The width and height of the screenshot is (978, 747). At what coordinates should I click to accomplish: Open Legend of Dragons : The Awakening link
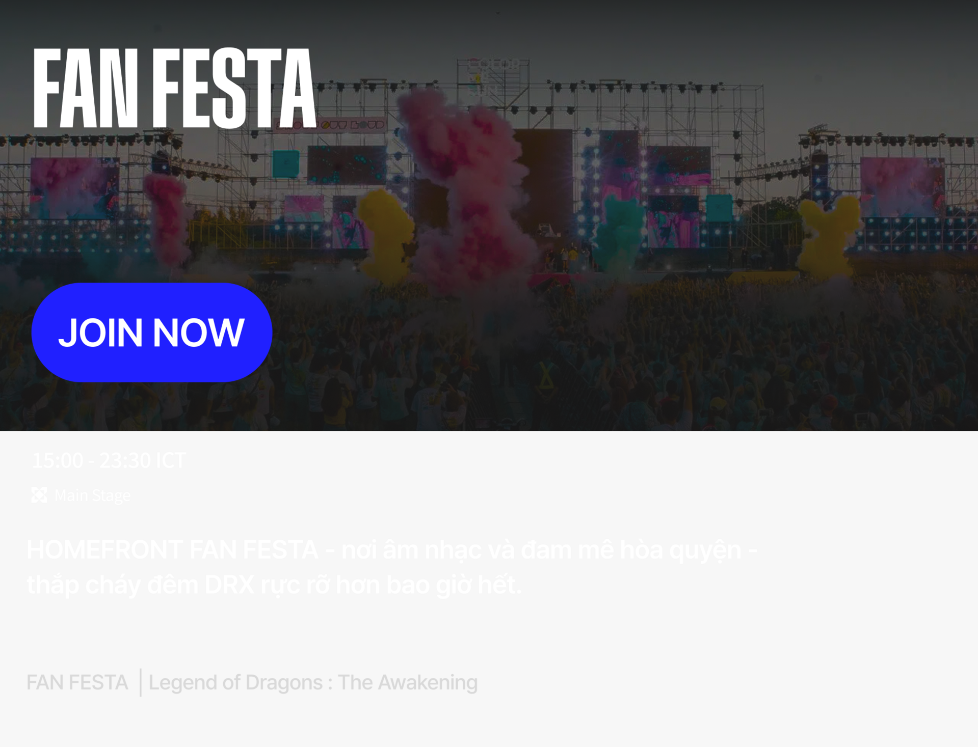click(x=313, y=682)
